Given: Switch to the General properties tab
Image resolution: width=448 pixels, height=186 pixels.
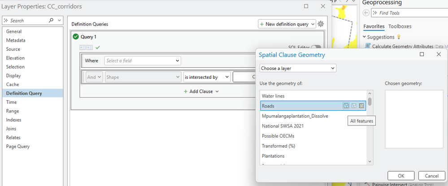Looking at the screenshot, I should coord(14,31).
